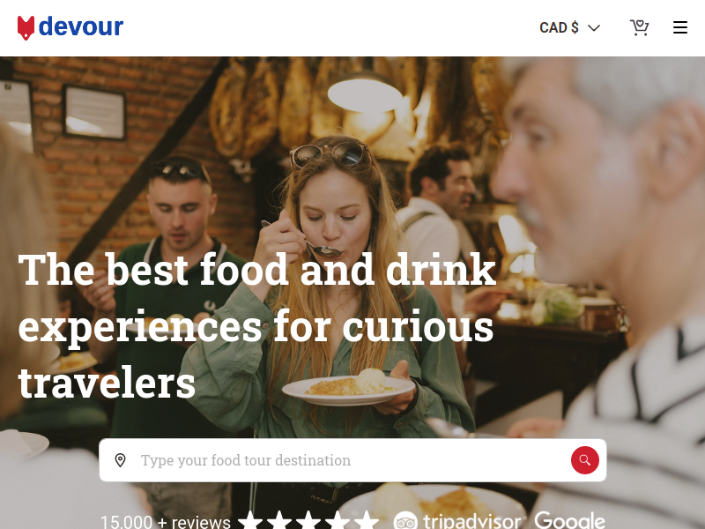Screen dimensions: 705x529
Task: Open the shopping cart with heart icon
Action: (639, 27)
